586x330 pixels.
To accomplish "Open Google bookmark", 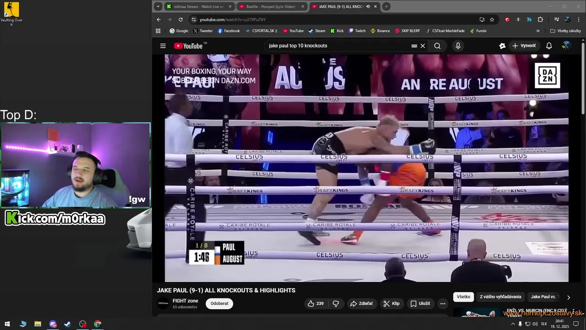I will [179, 31].
